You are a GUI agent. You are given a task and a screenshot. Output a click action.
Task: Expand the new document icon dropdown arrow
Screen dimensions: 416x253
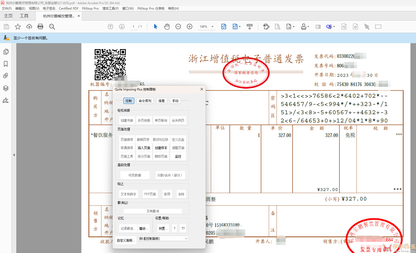tap(294, 27)
